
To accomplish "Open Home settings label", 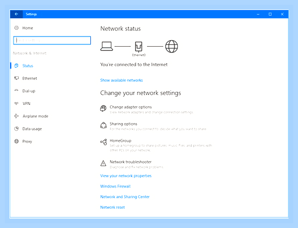I will pos(27,28).
